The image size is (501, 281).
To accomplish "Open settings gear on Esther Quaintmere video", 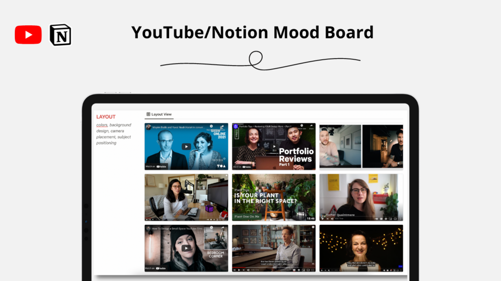I will pyautogui.click(x=386, y=218).
